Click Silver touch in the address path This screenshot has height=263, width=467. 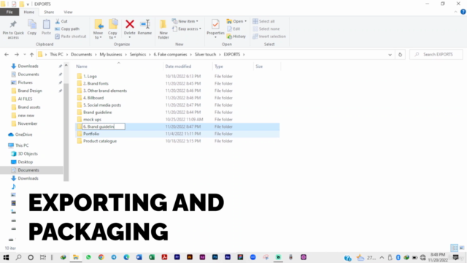(205, 54)
